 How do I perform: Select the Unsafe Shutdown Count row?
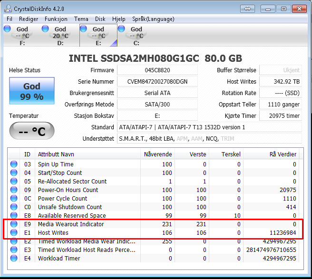154,207
